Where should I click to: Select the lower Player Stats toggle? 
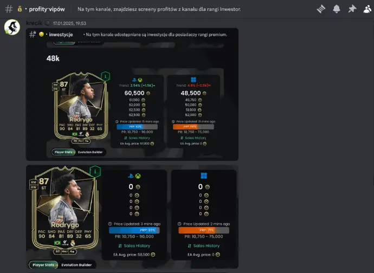point(43,265)
